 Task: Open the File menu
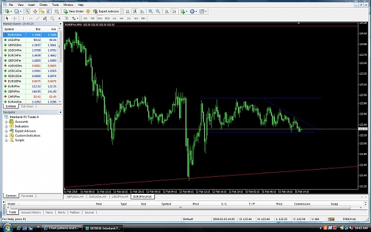pos(11,5)
